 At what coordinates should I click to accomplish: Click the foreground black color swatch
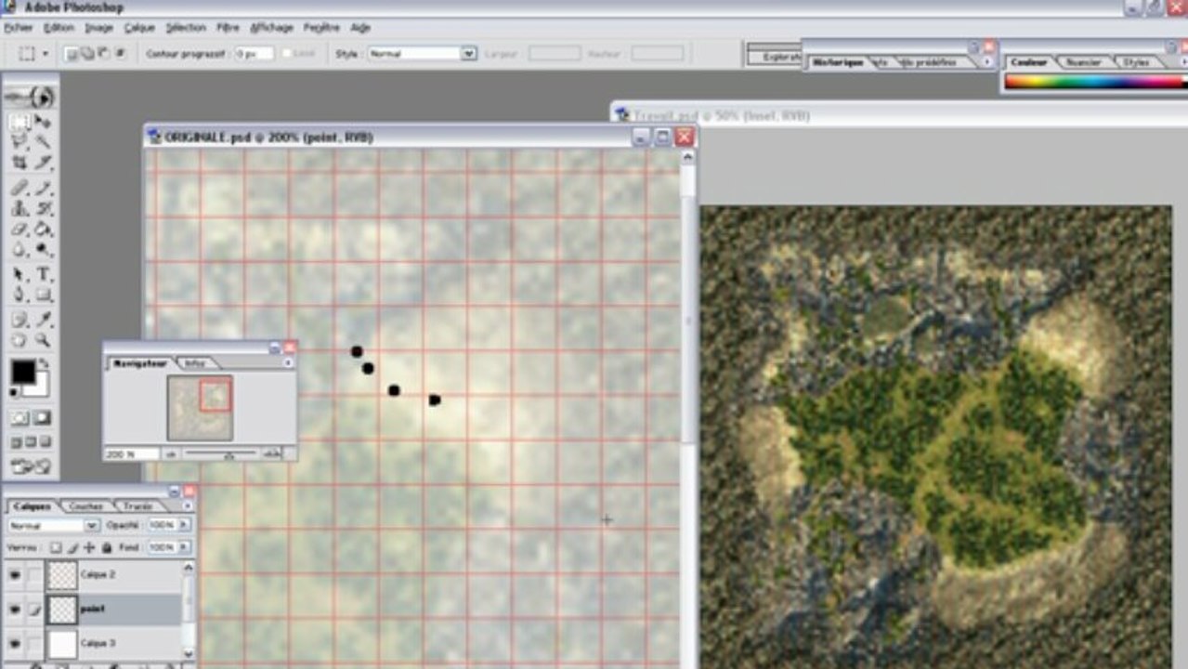23,372
